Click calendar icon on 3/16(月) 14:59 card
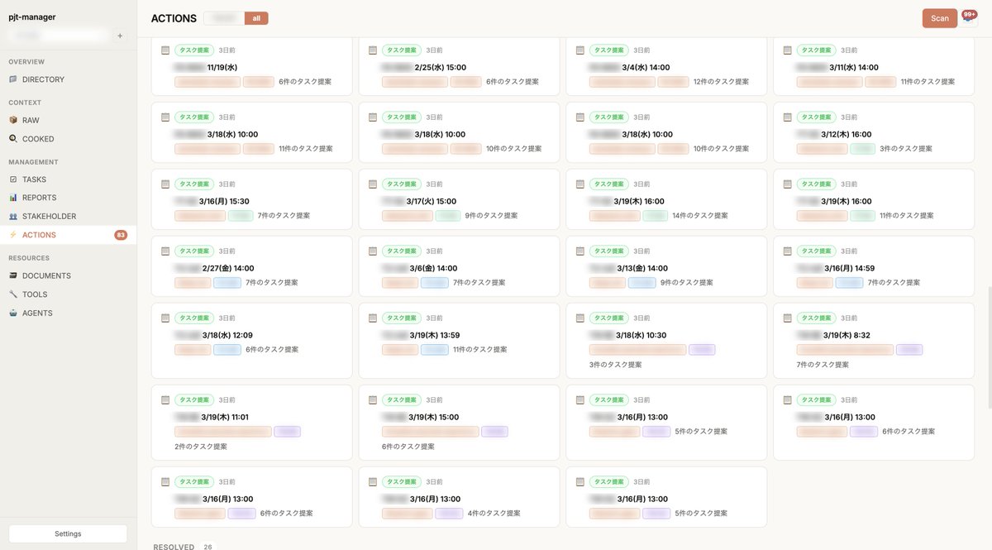This screenshot has width=992, height=550. point(788,251)
